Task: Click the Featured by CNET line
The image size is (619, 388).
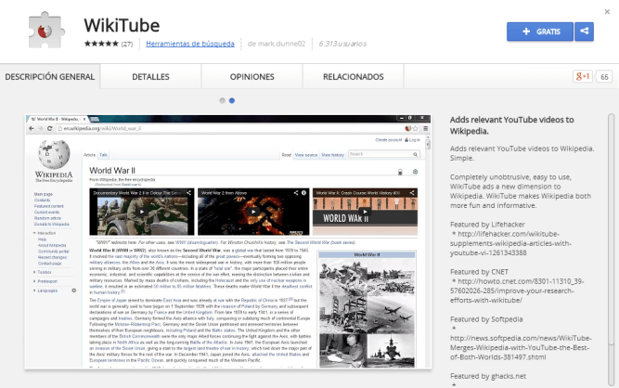Action: [479, 272]
